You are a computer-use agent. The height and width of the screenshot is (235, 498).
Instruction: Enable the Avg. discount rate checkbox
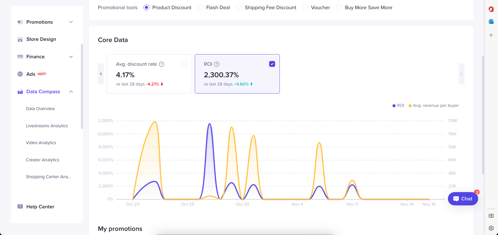click(x=184, y=64)
